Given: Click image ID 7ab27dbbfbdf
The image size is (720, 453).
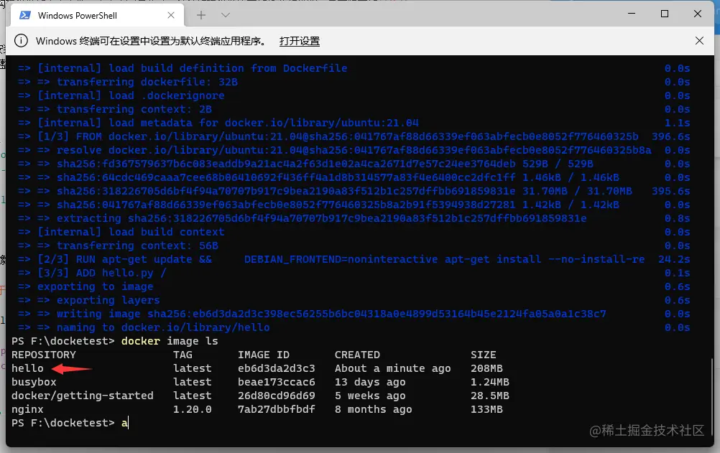Looking at the screenshot, I should 277,409.
